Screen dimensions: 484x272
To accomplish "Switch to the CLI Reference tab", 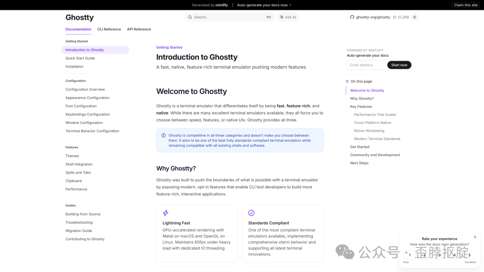I will click(x=109, y=29).
